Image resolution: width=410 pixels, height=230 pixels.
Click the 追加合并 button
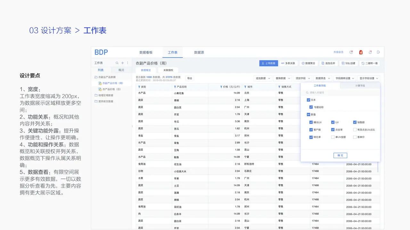click(328, 63)
